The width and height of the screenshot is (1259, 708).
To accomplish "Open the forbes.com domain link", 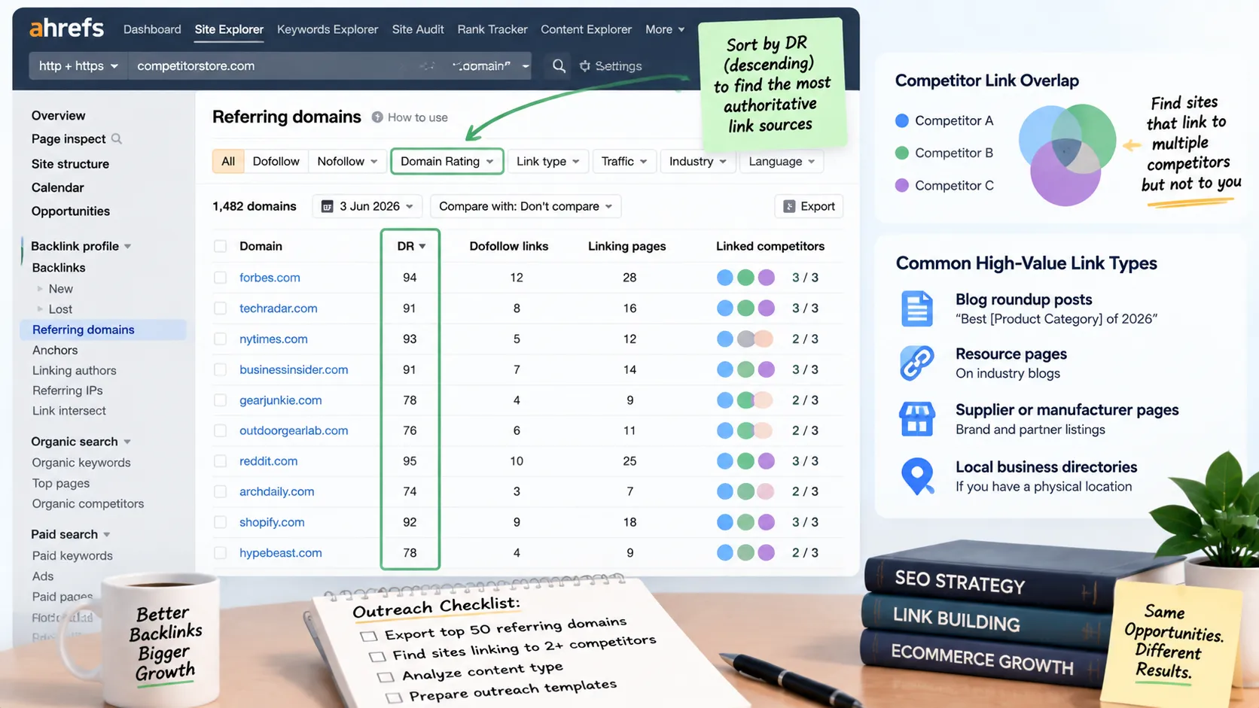I will pyautogui.click(x=270, y=278).
